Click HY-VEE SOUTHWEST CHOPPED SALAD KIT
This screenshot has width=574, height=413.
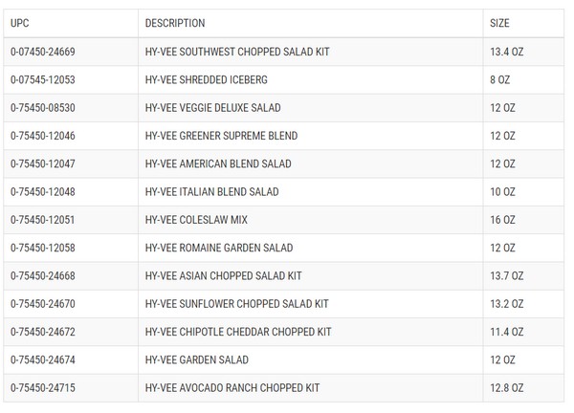[237, 52]
